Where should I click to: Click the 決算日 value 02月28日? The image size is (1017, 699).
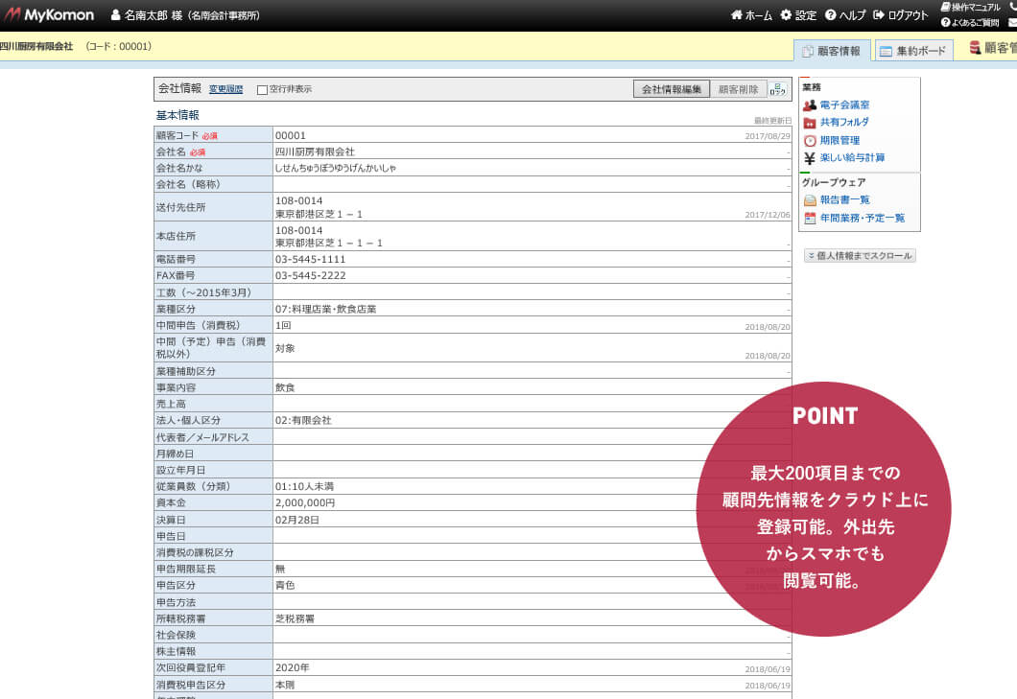coord(297,520)
